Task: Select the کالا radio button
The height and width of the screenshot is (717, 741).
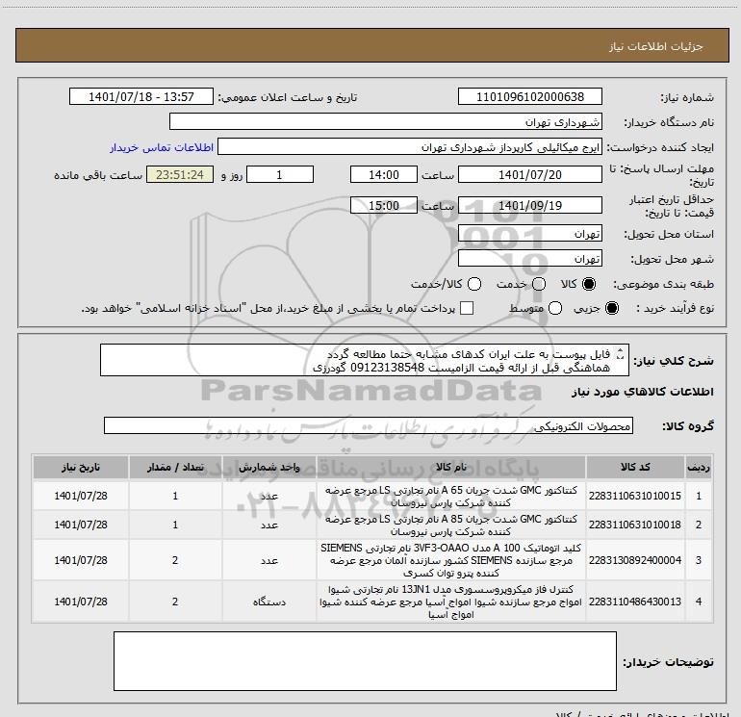Action: tap(589, 284)
